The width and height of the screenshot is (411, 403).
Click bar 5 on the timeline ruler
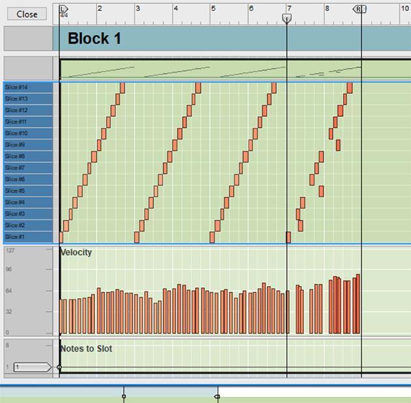[213, 8]
